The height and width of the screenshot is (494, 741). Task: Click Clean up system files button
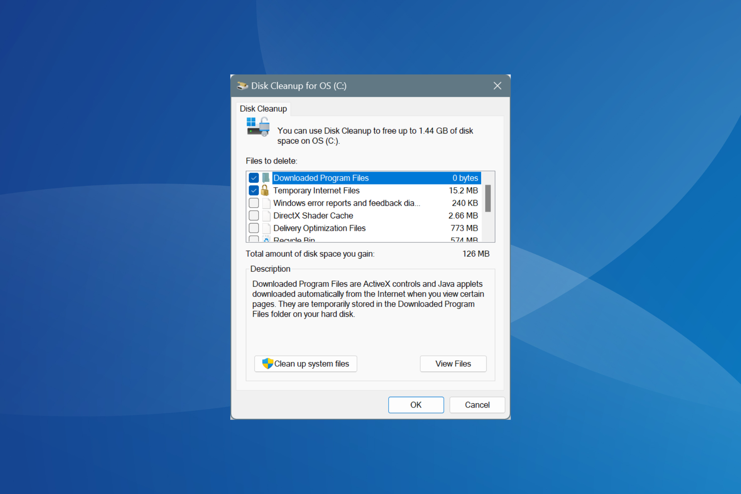pos(306,364)
